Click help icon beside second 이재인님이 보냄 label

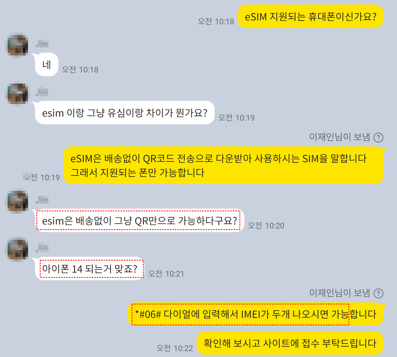(x=378, y=293)
